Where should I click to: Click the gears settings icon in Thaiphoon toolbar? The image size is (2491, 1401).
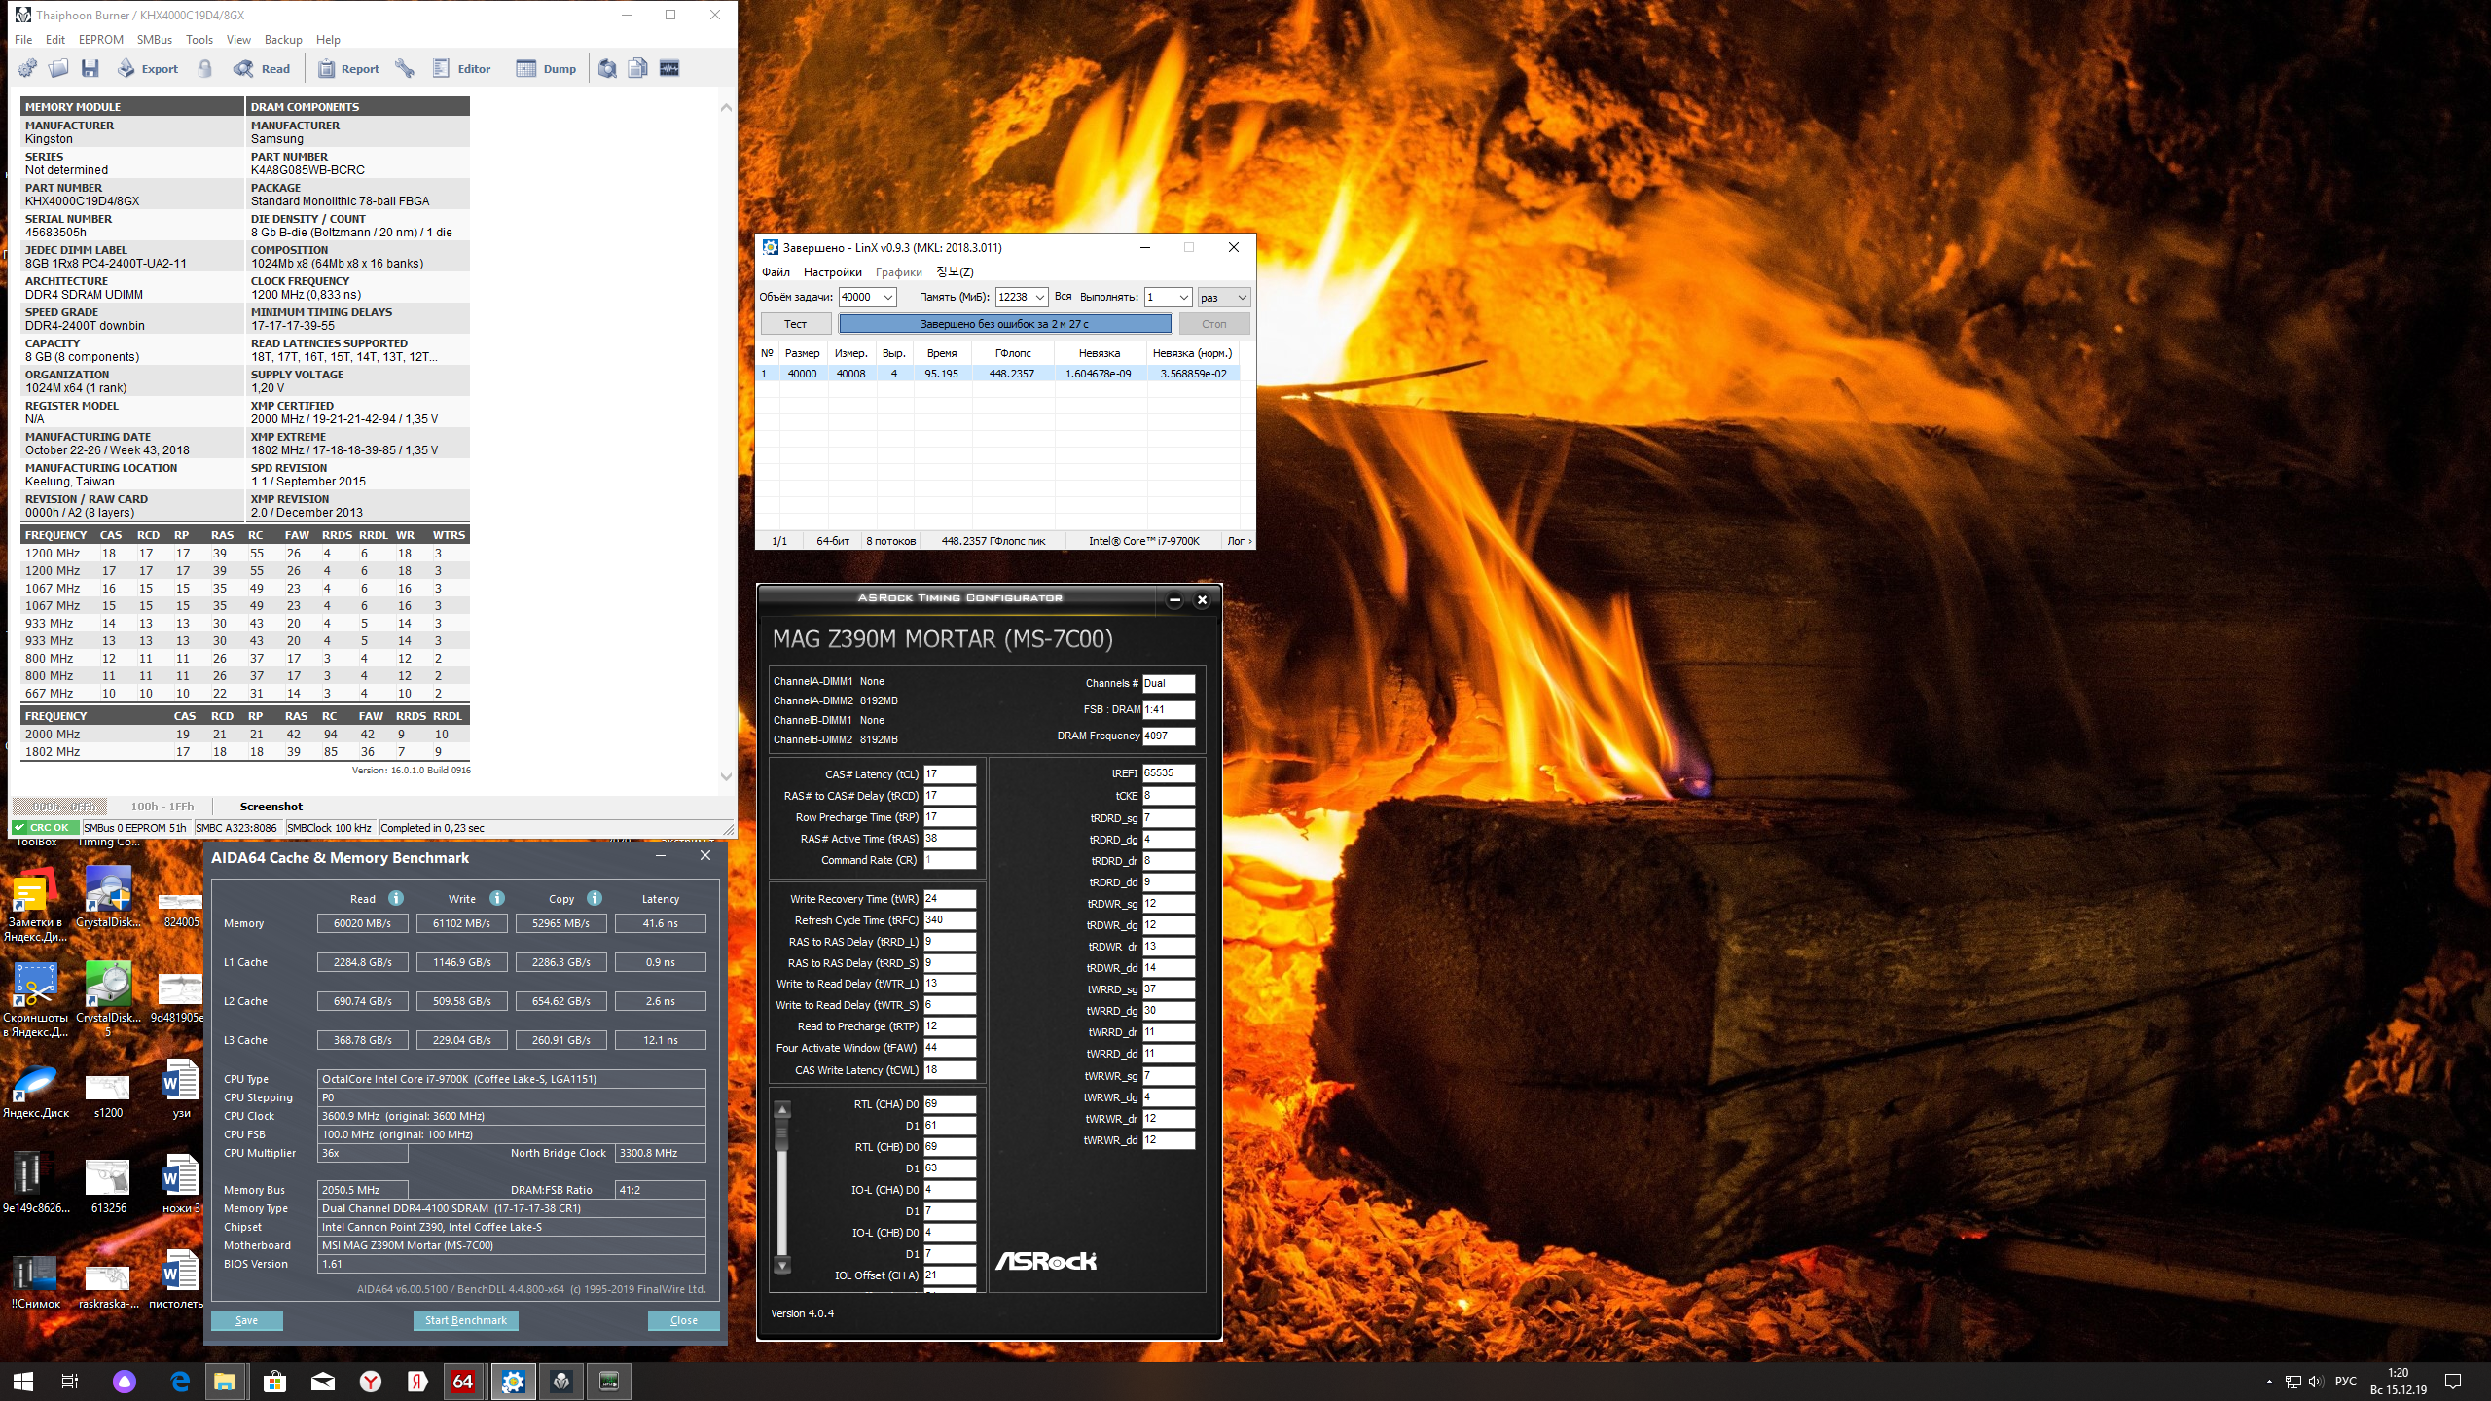[27, 68]
